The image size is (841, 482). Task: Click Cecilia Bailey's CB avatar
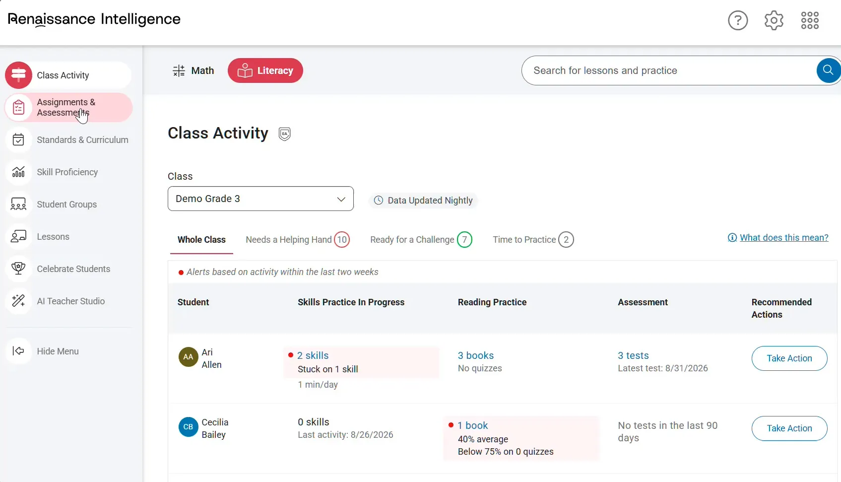point(188,427)
